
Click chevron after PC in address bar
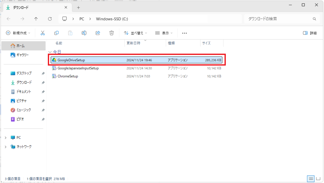(90, 19)
